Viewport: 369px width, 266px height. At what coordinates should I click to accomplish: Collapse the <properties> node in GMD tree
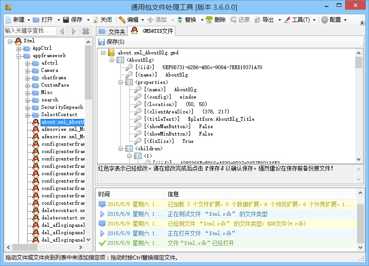tap(121, 83)
